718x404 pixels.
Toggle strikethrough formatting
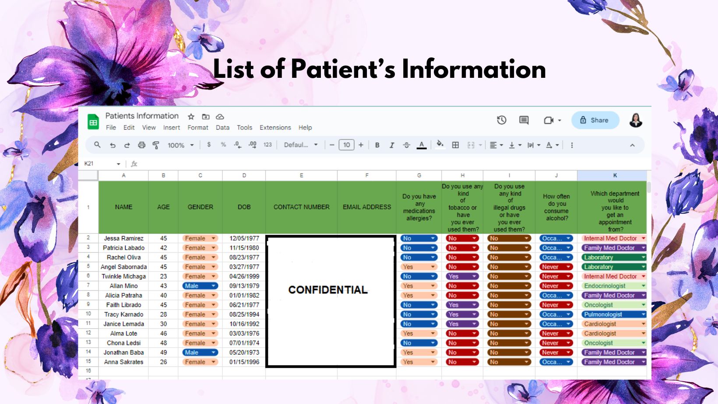pyautogui.click(x=406, y=145)
